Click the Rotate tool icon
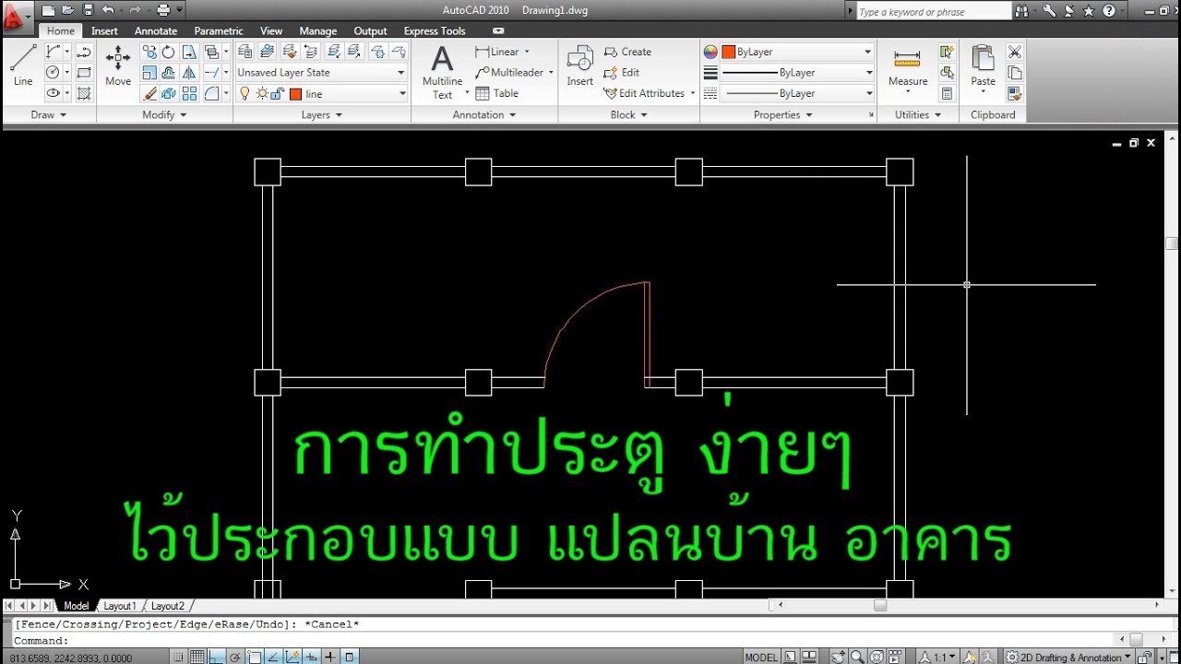This screenshot has width=1181, height=664. (x=169, y=53)
